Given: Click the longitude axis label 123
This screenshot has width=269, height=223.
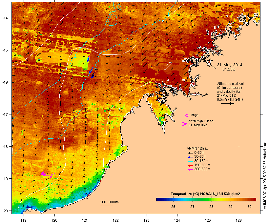Looking at the screenshot, I should tap(147, 220).
